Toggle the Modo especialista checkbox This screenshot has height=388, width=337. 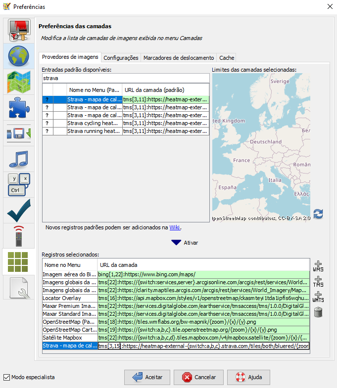coord(7,377)
